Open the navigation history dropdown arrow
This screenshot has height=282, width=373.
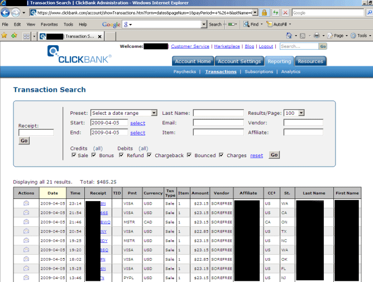(x=24, y=13)
